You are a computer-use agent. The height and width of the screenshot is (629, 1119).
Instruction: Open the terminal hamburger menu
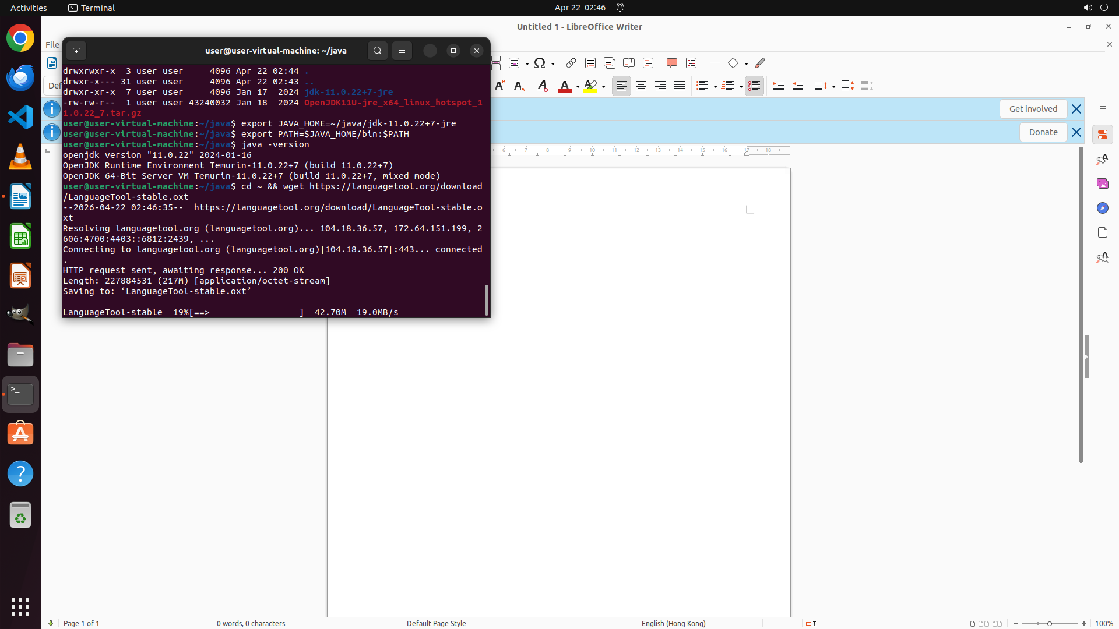402,51
